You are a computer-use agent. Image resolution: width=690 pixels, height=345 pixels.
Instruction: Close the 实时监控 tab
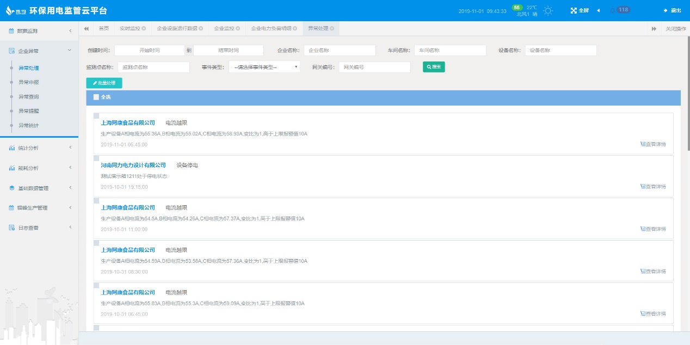tap(144, 28)
